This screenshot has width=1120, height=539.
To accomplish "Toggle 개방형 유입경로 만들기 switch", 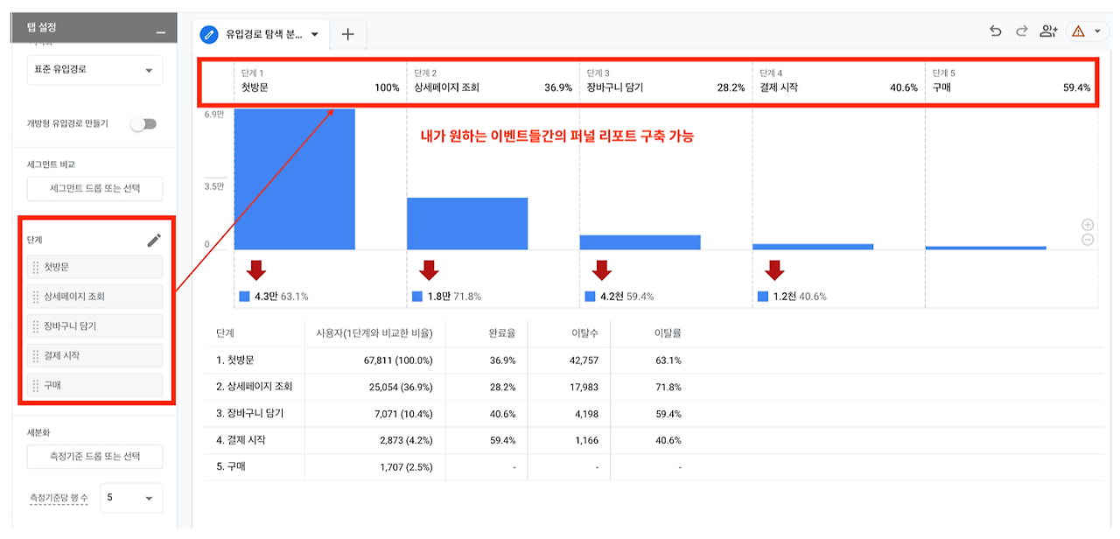I will pos(143,124).
